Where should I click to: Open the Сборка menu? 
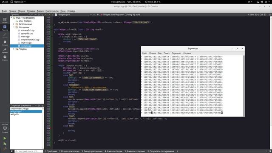click(x=21, y=11)
